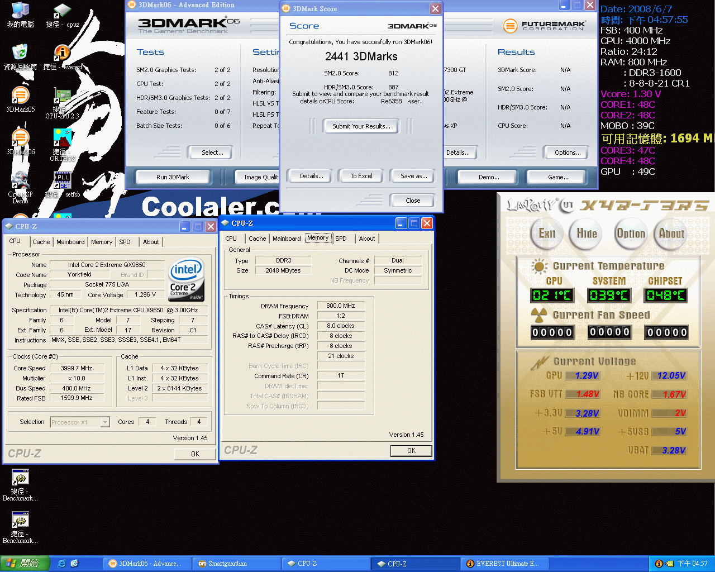Click the Core Speed value 3999.7 MHz
The image size is (715, 572).
point(77,368)
